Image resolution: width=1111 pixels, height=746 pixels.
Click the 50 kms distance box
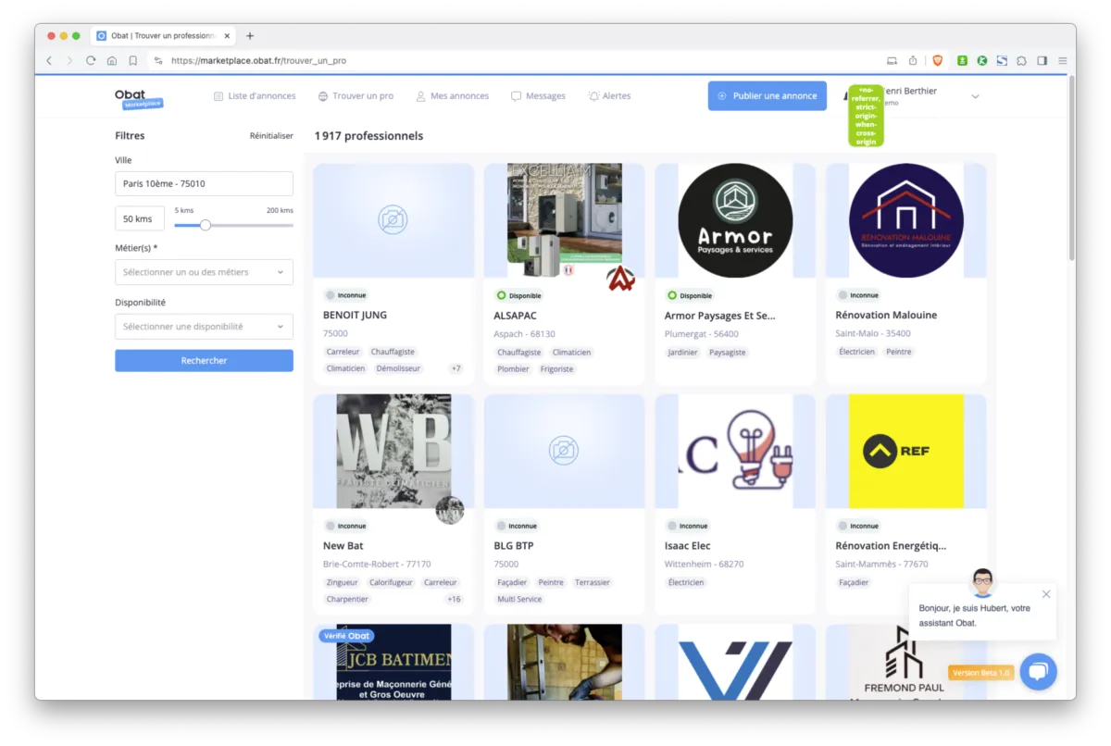click(140, 218)
